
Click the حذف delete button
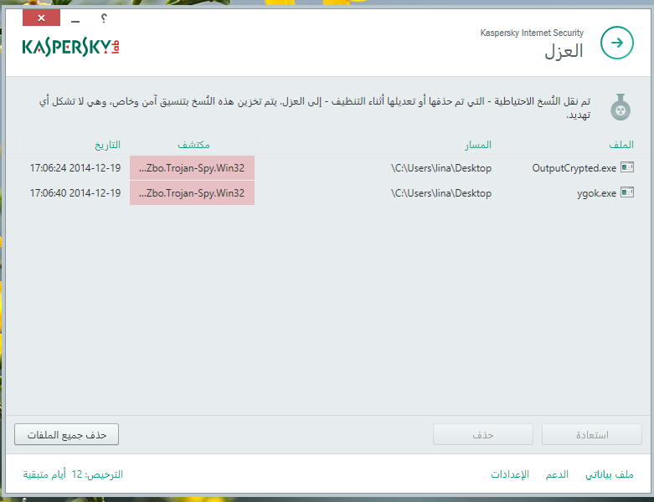point(483,434)
